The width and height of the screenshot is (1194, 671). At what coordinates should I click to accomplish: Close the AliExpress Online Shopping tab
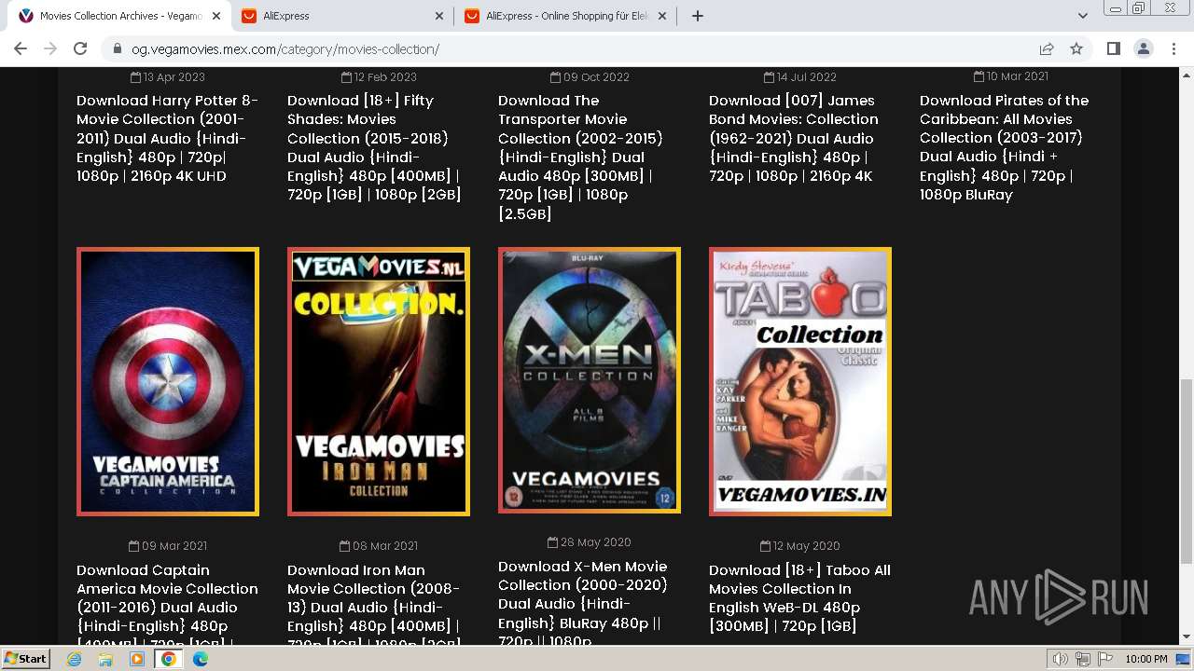(x=662, y=16)
